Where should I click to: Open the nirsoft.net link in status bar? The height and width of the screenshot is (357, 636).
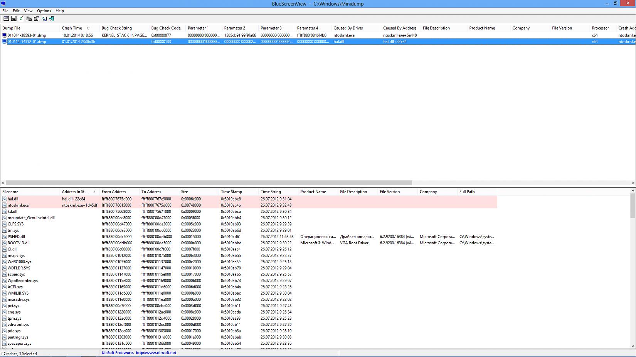(156, 353)
